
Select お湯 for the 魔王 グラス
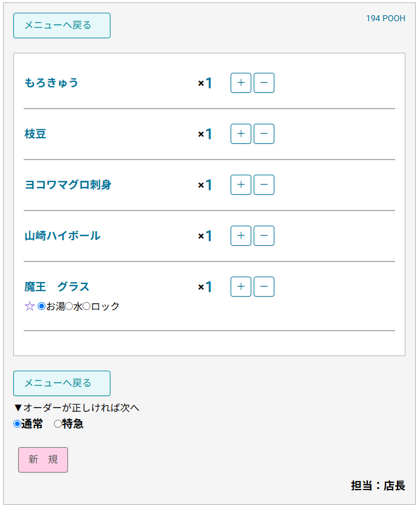(x=40, y=306)
